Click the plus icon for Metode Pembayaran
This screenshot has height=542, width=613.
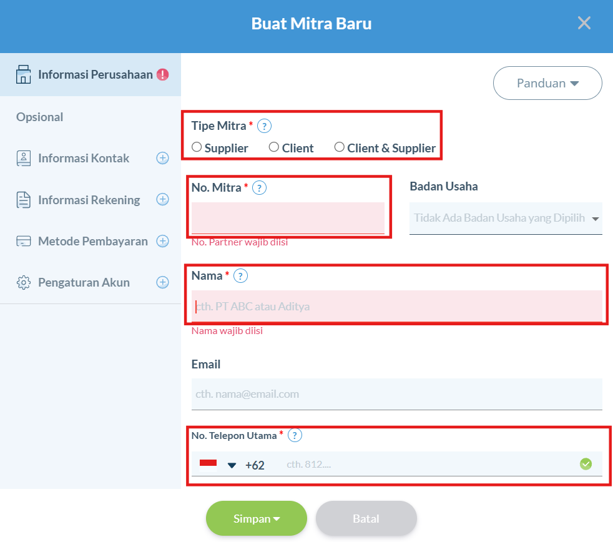coord(163,241)
